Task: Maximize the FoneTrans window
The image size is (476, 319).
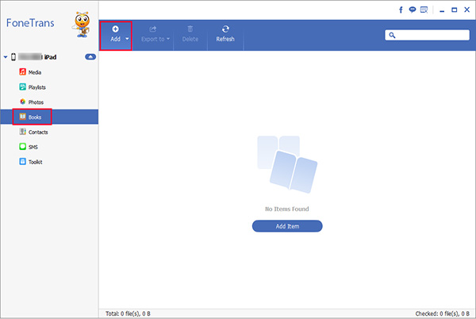Action: (454, 10)
